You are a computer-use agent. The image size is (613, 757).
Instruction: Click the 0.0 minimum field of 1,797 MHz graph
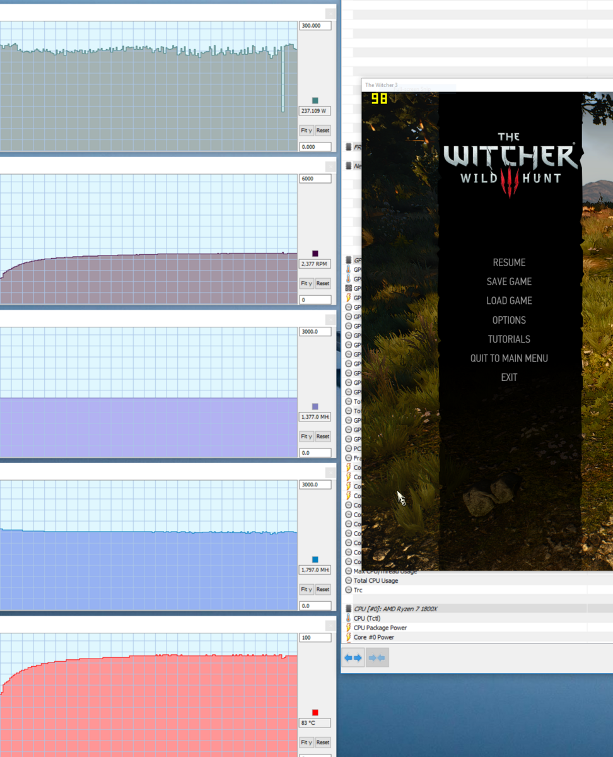[x=315, y=606]
